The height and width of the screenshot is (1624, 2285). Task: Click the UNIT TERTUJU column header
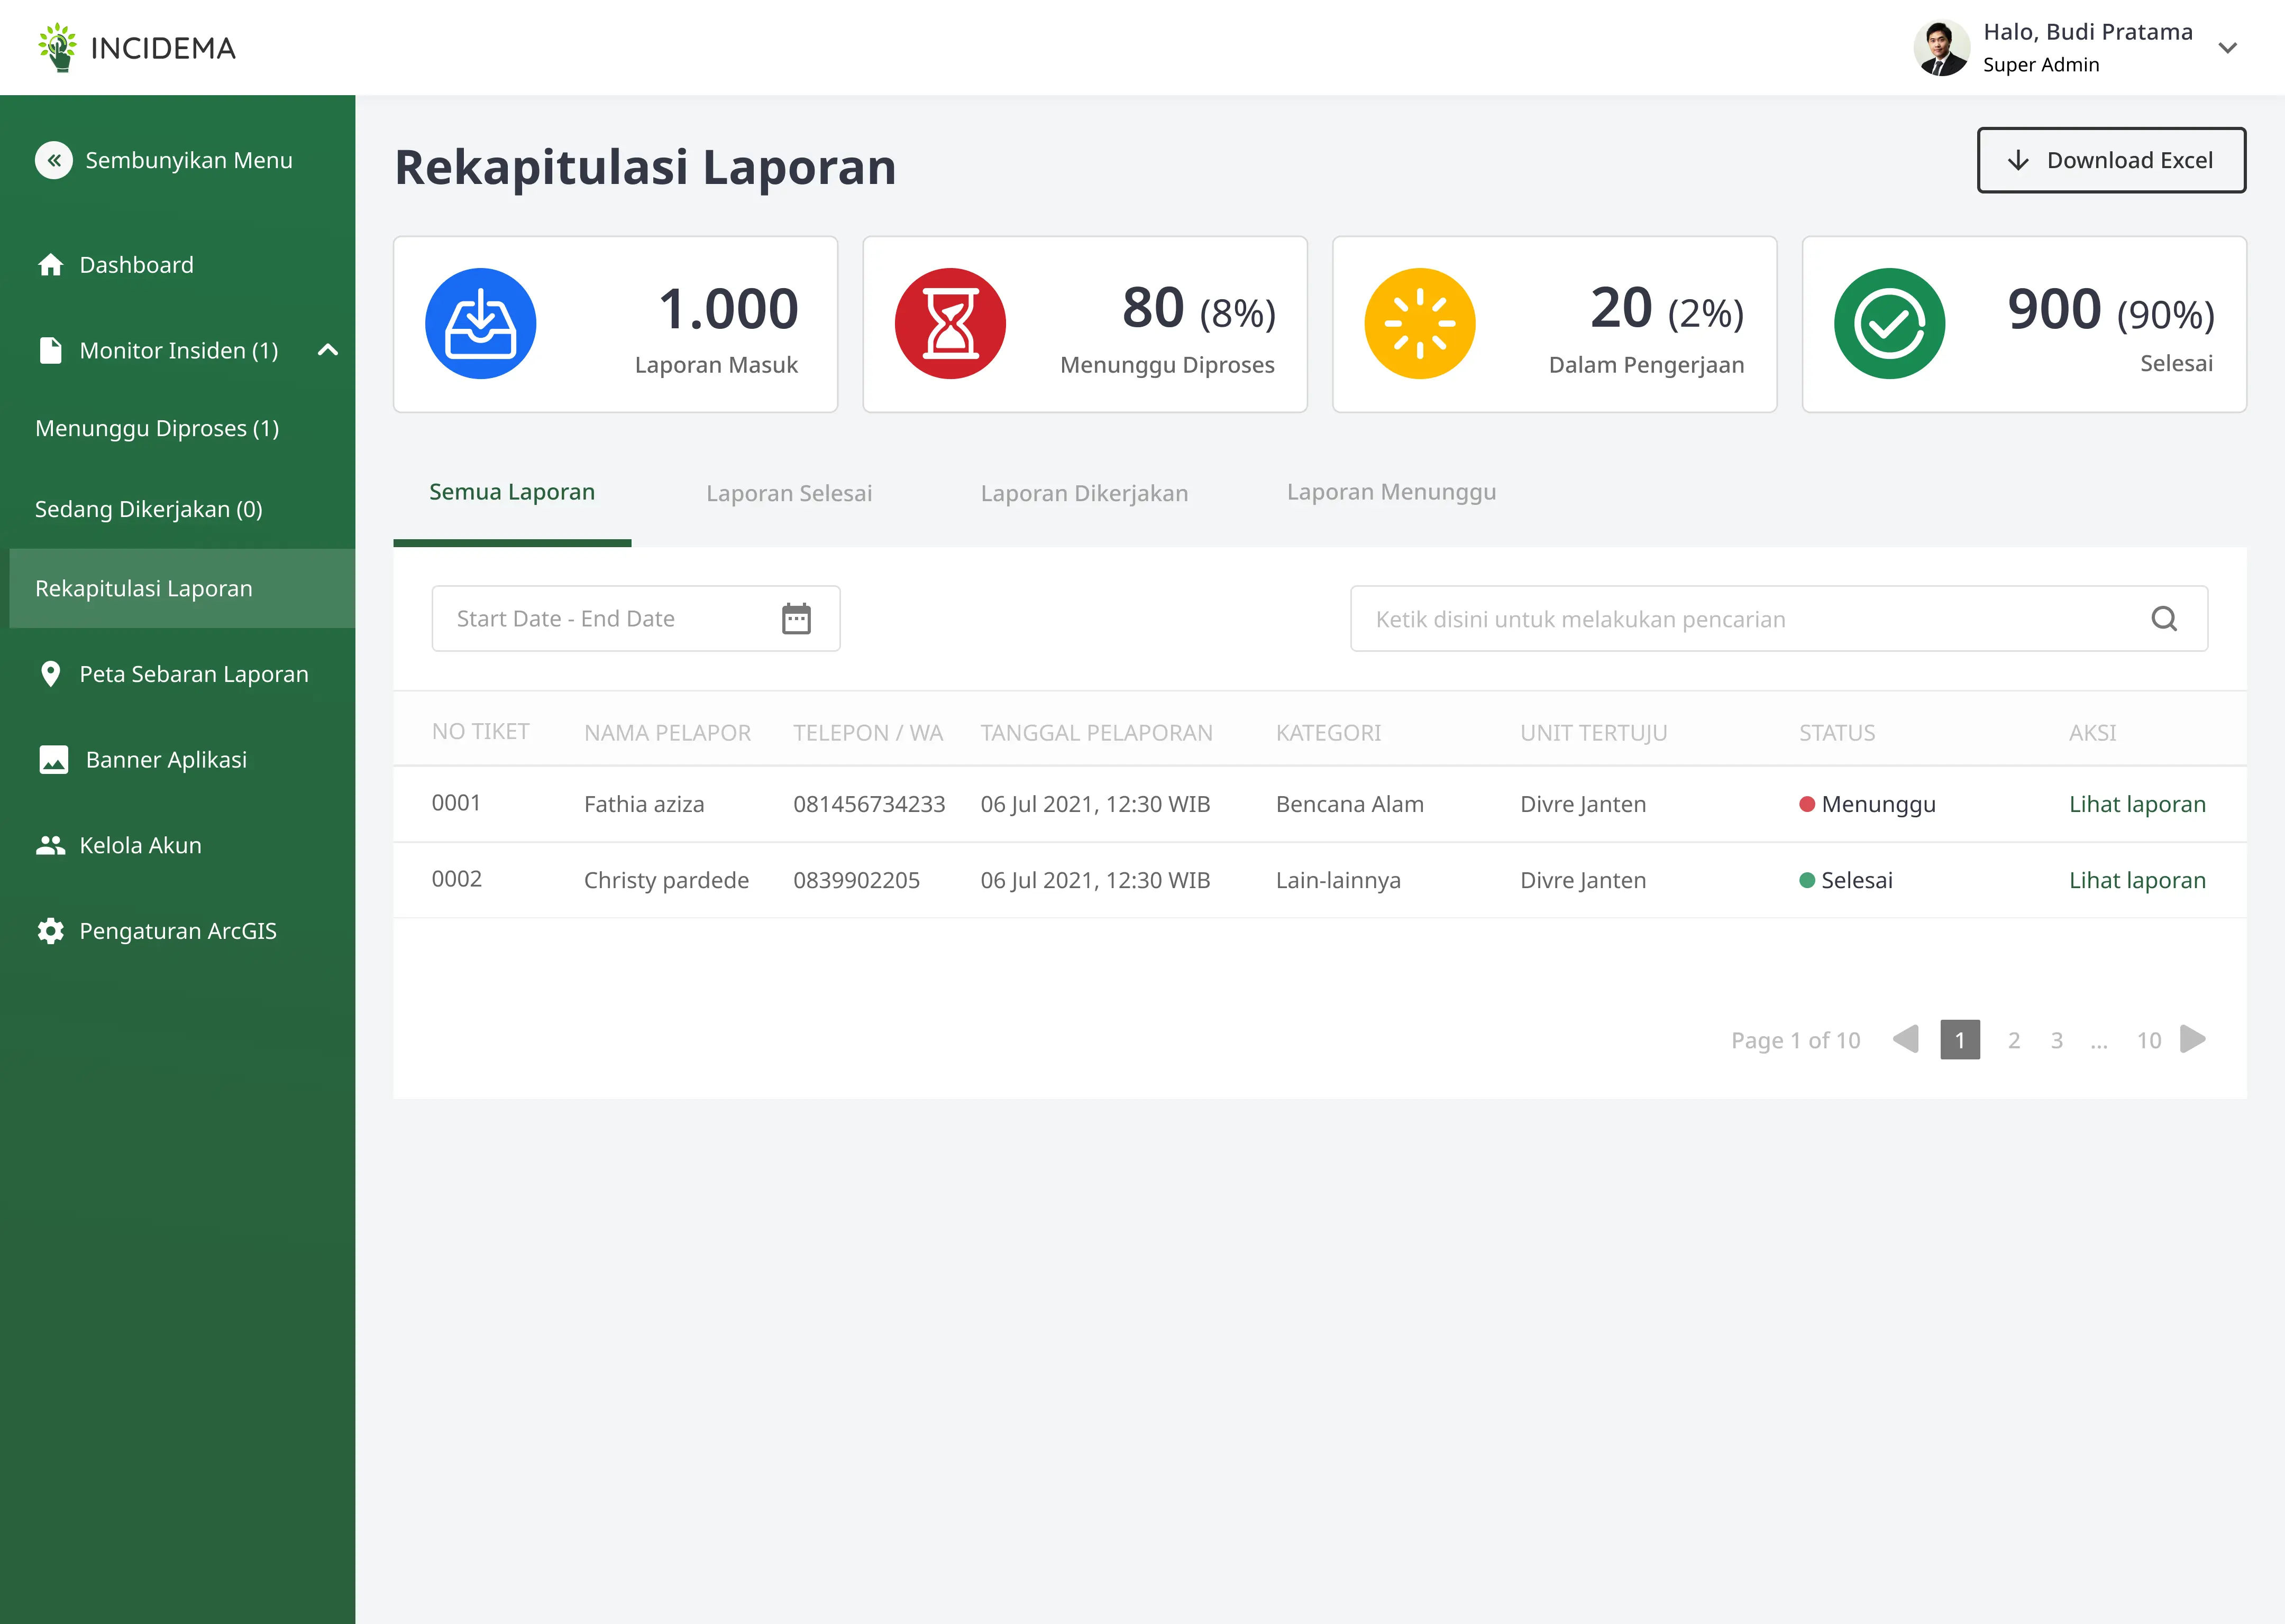[1594, 733]
